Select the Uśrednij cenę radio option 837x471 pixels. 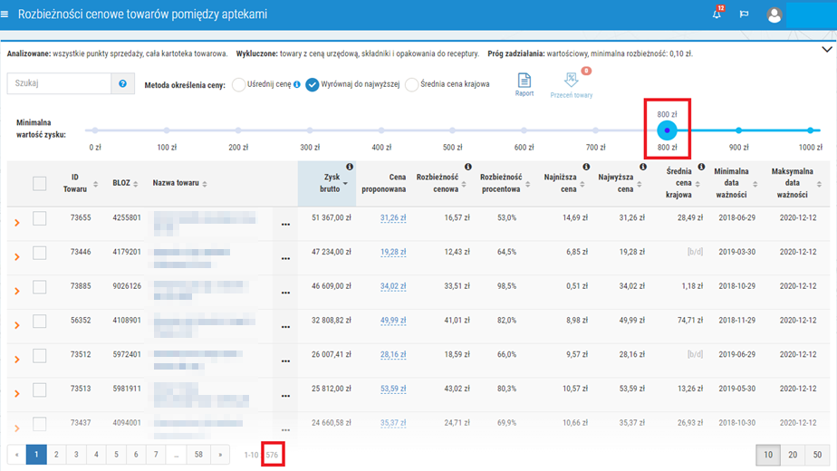click(239, 85)
